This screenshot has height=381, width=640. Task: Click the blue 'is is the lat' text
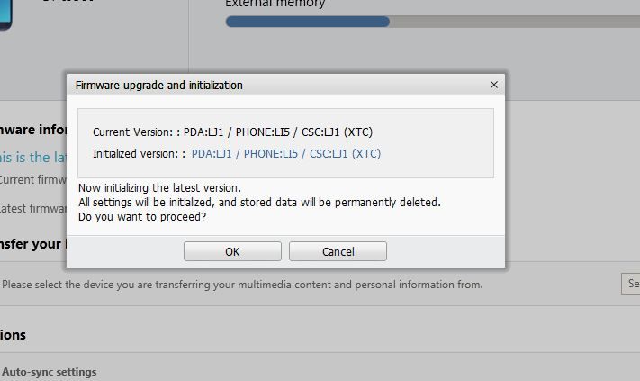tap(32, 158)
